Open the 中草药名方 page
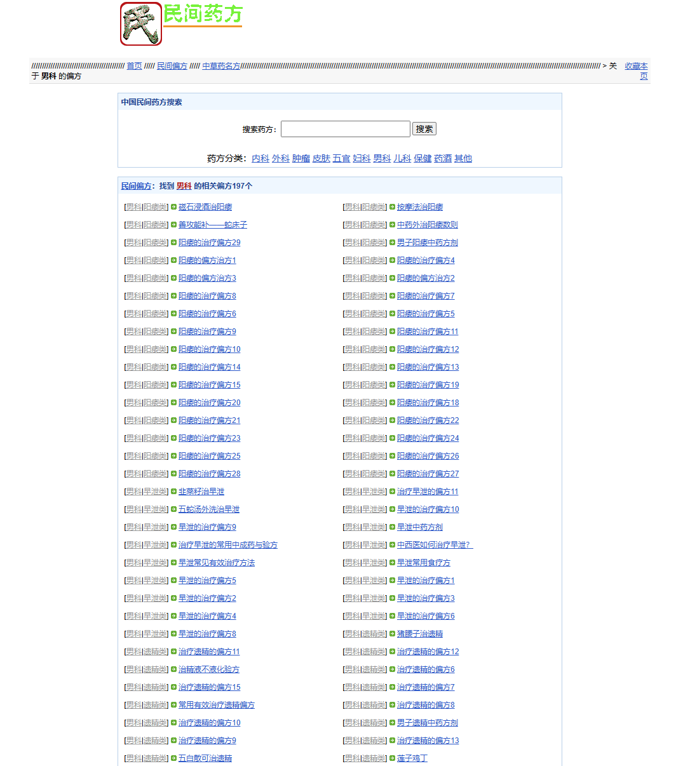The image size is (676, 766). click(221, 65)
